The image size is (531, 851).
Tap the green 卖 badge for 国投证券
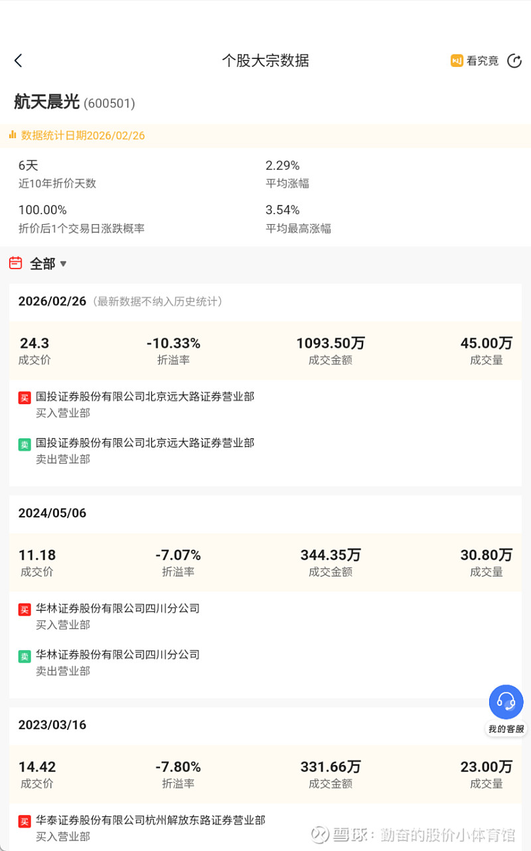pyautogui.click(x=25, y=444)
